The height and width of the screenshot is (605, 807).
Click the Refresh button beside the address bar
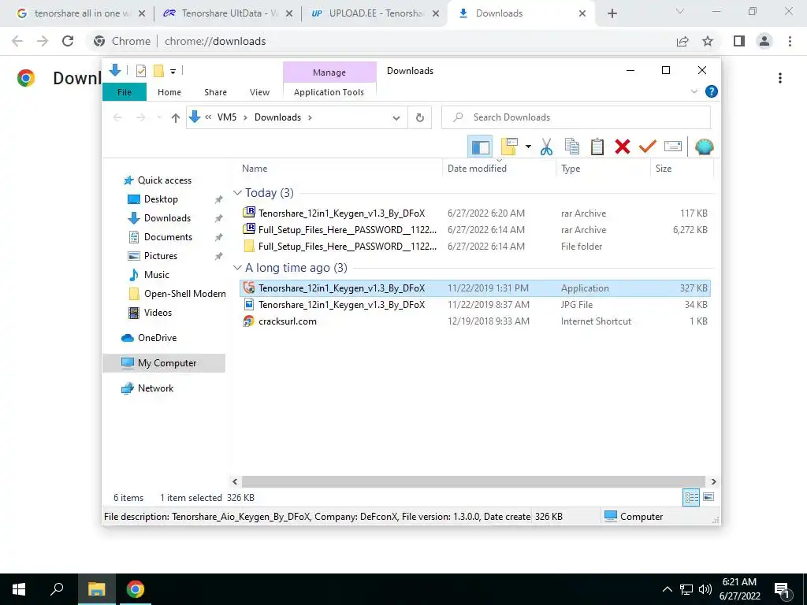point(420,118)
